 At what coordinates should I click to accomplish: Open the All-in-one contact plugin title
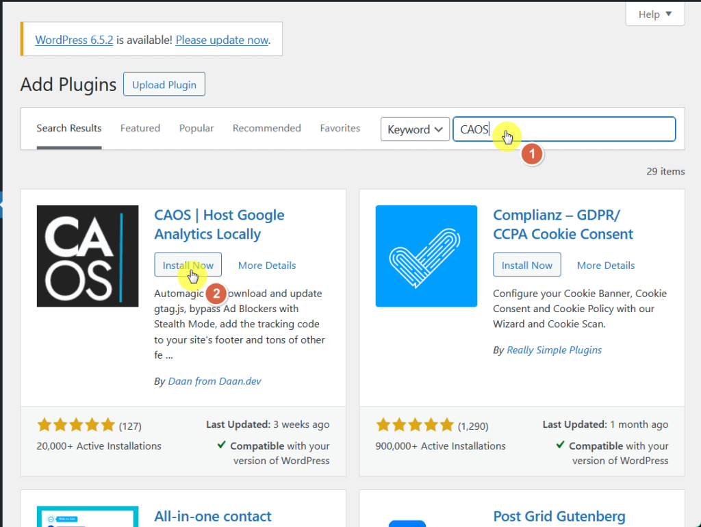click(x=213, y=516)
